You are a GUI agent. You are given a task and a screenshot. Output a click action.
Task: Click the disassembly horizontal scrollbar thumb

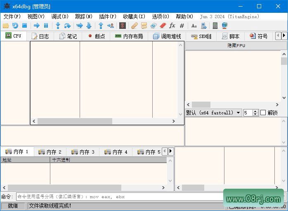pos(75,121)
